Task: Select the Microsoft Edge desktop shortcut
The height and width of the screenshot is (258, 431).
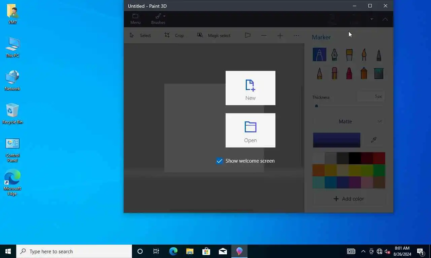Action: (x=12, y=183)
